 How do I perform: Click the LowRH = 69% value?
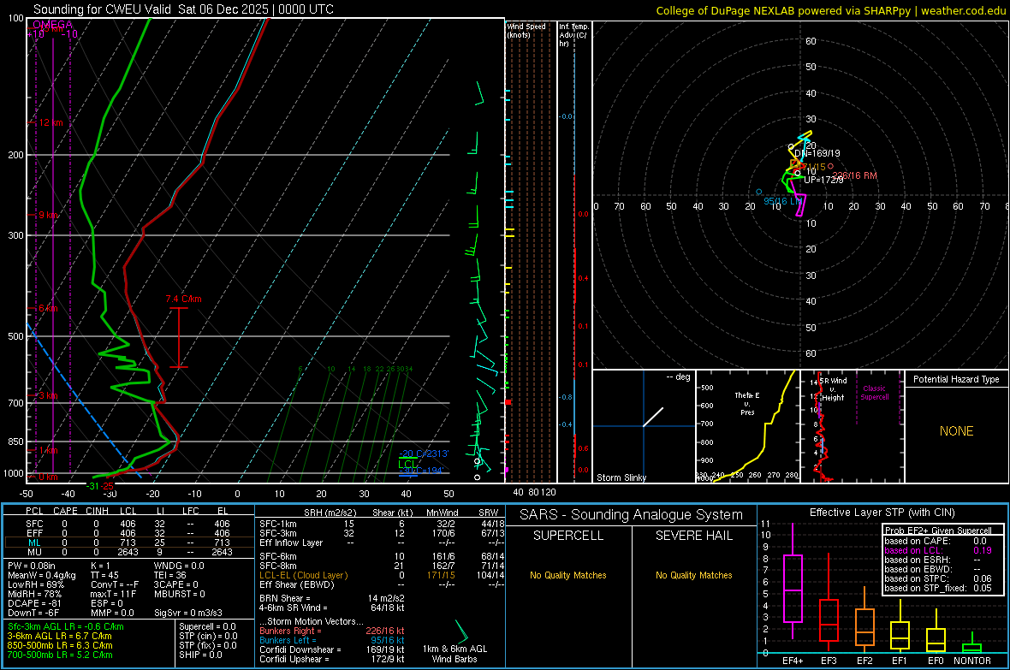pyautogui.click(x=35, y=584)
